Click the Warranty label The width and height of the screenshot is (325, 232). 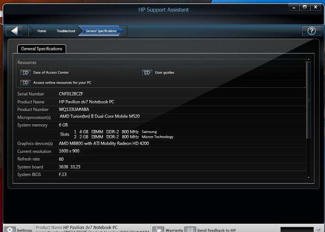(x=174, y=230)
